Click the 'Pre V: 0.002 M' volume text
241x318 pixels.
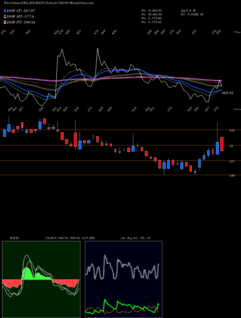click(192, 14)
